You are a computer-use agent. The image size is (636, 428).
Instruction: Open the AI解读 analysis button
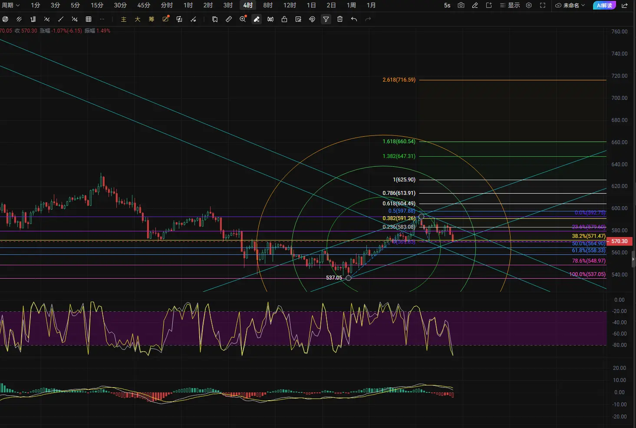click(604, 5)
